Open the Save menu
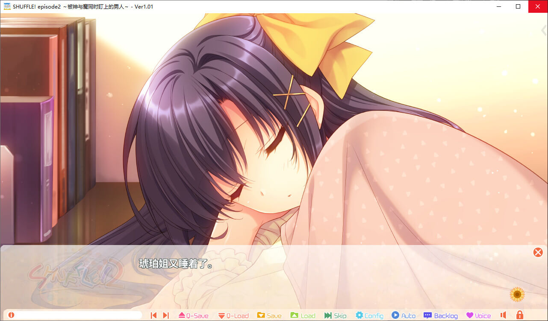548x321 pixels. click(x=269, y=315)
